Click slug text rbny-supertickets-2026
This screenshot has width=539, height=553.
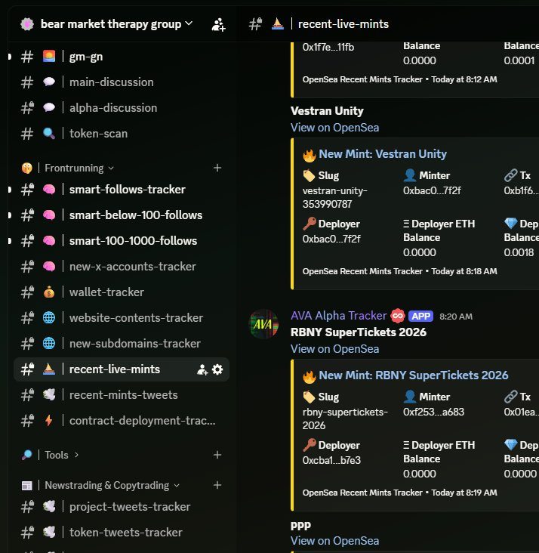pyautogui.click(x=345, y=419)
